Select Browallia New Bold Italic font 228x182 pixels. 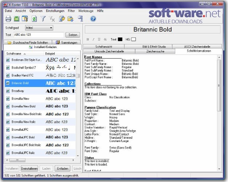(40, 114)
